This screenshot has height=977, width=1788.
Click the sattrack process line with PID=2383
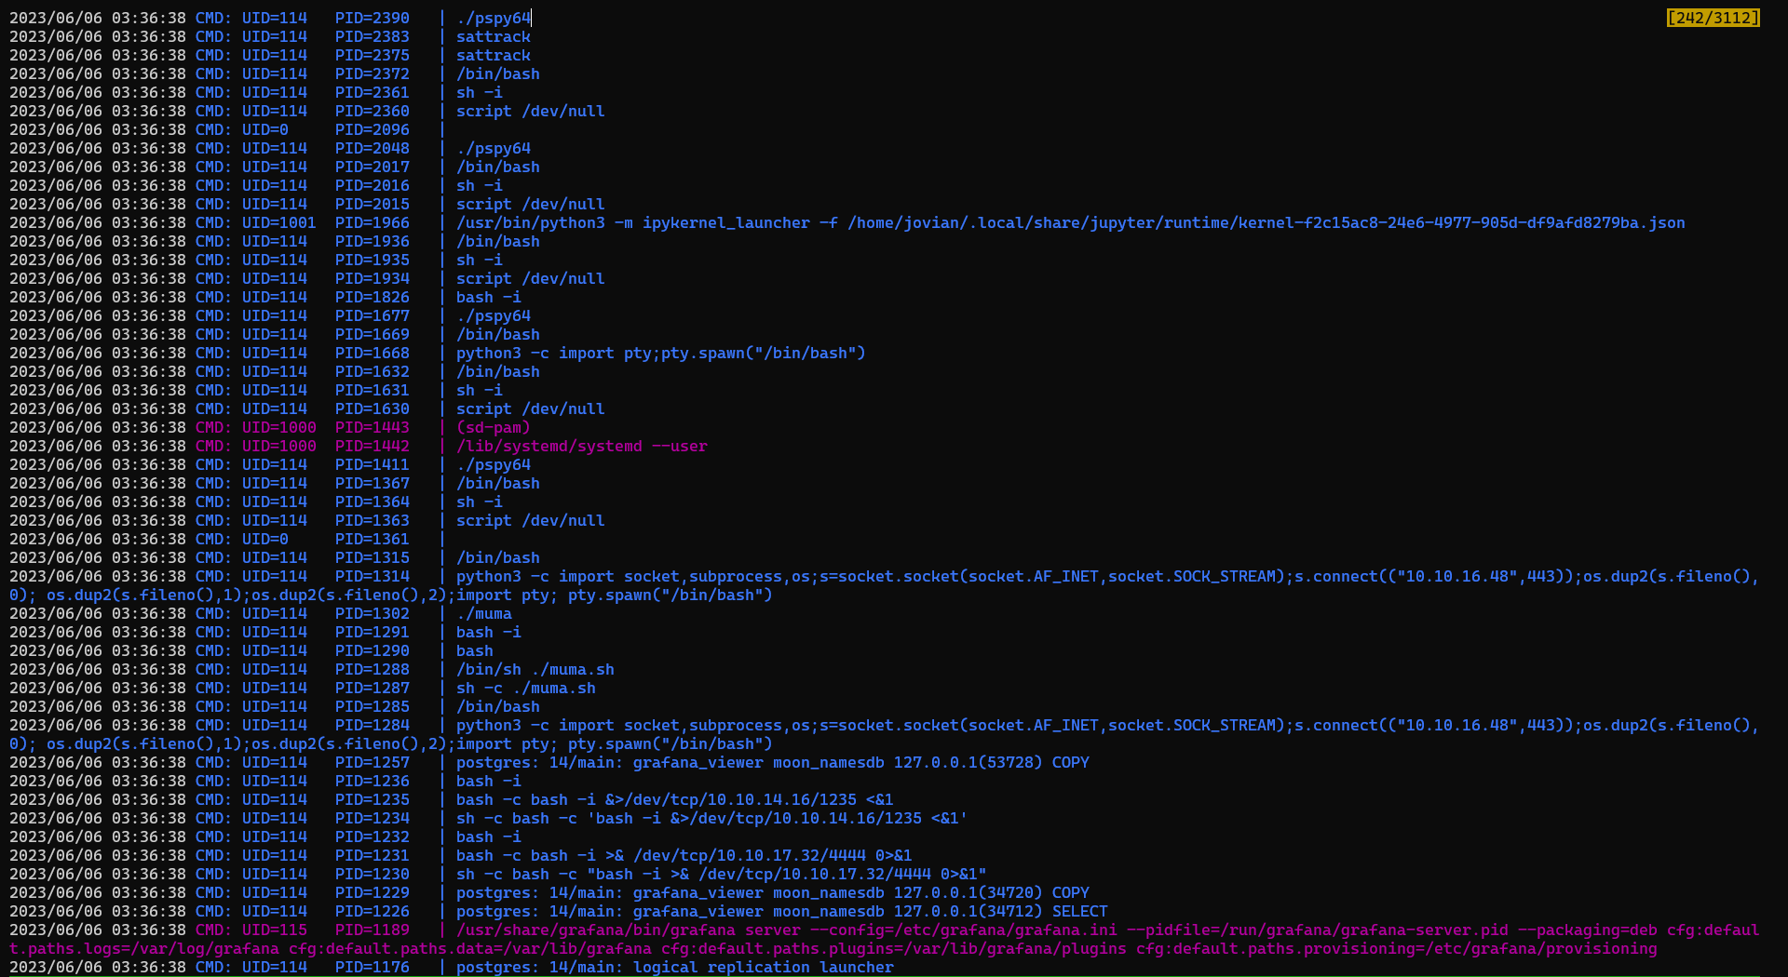pyautogui.click(x=493, y=36)
